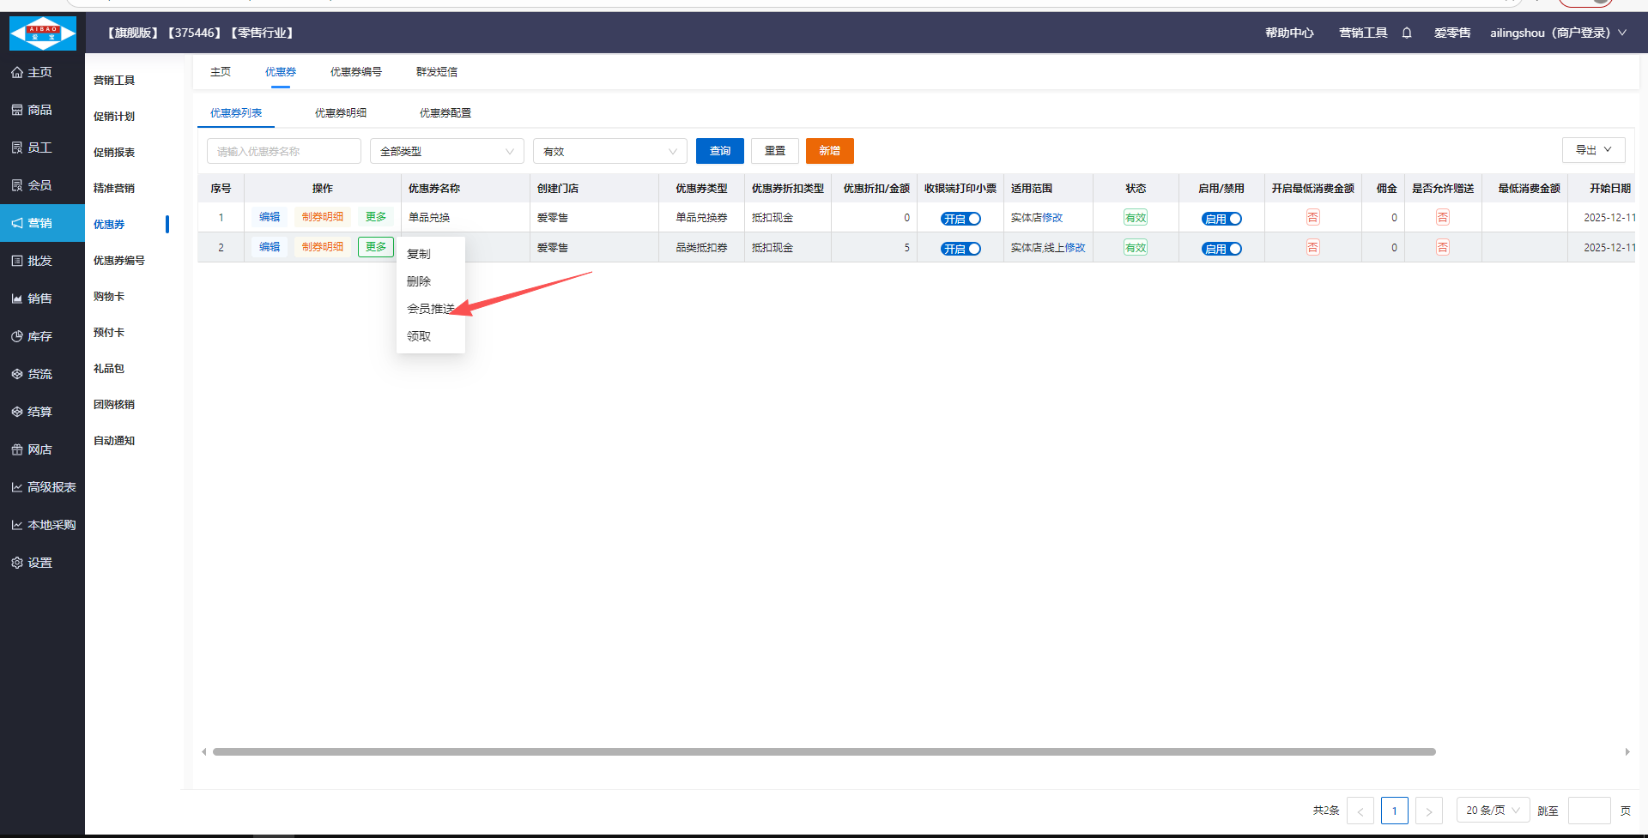This screenshot has height=838, width=1648.
Task: Click the orange 新增 button
Action: pyautogui.click(x=829, y=151)
